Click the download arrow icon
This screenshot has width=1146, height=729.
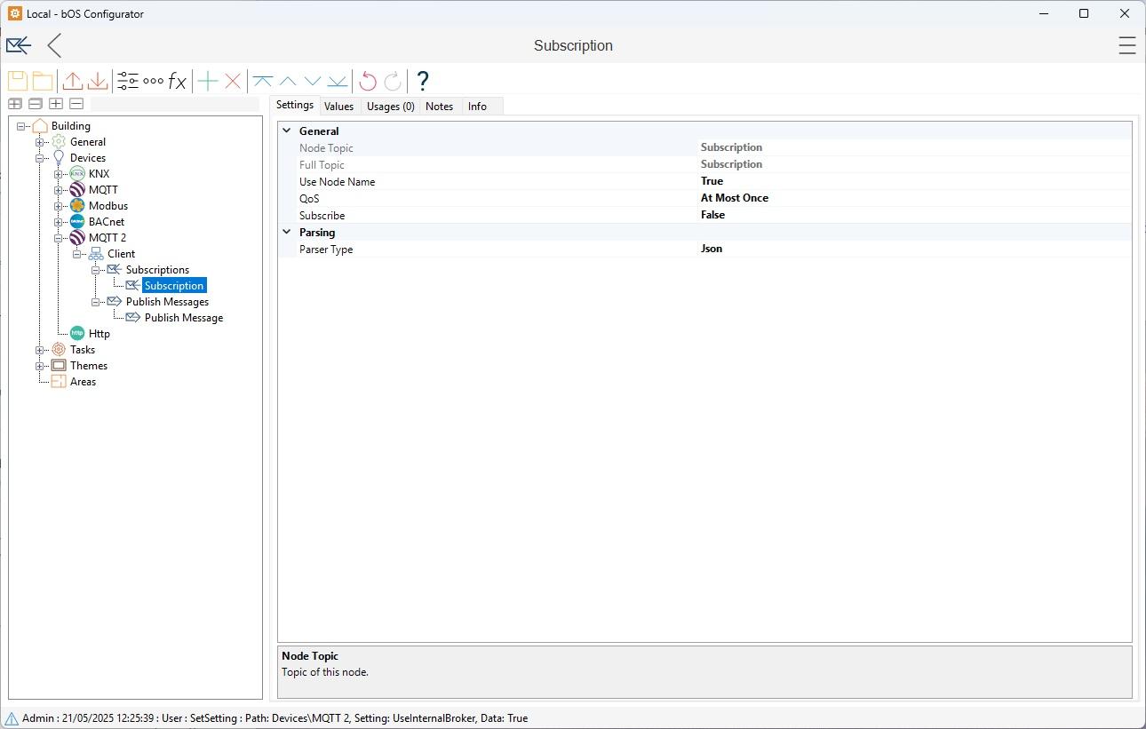98,81
